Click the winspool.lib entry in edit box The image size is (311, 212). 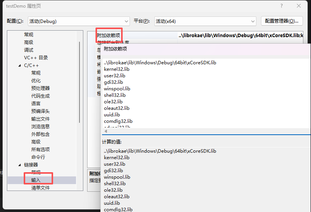pos(117,88)
